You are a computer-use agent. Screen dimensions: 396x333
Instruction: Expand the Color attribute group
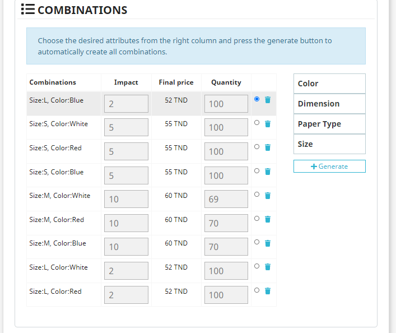tap(329, 84)
